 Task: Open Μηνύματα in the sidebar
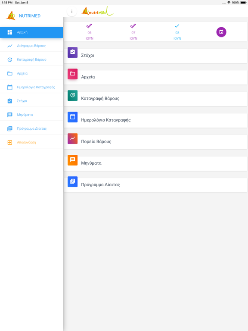click(31, 115)
